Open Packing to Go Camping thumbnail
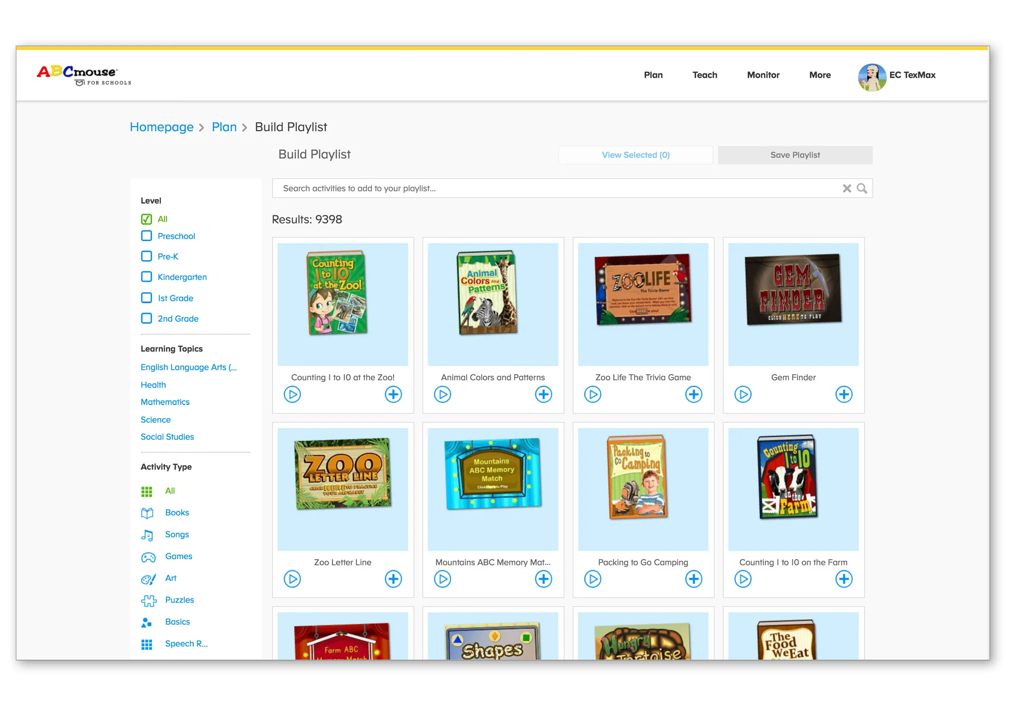The image size is (1009, 706). coord(643,489)
